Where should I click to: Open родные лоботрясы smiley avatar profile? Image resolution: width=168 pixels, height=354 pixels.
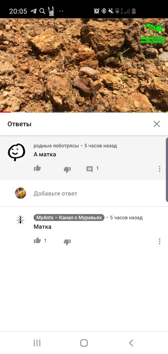[x=17, y=152]
